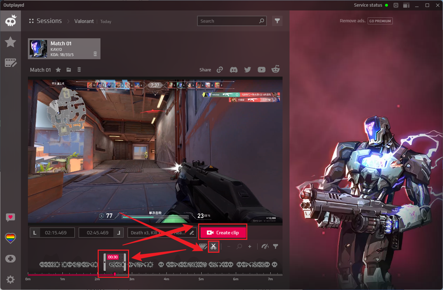
Task: Share the match to Reddit
Action: [x=276, y=69]
